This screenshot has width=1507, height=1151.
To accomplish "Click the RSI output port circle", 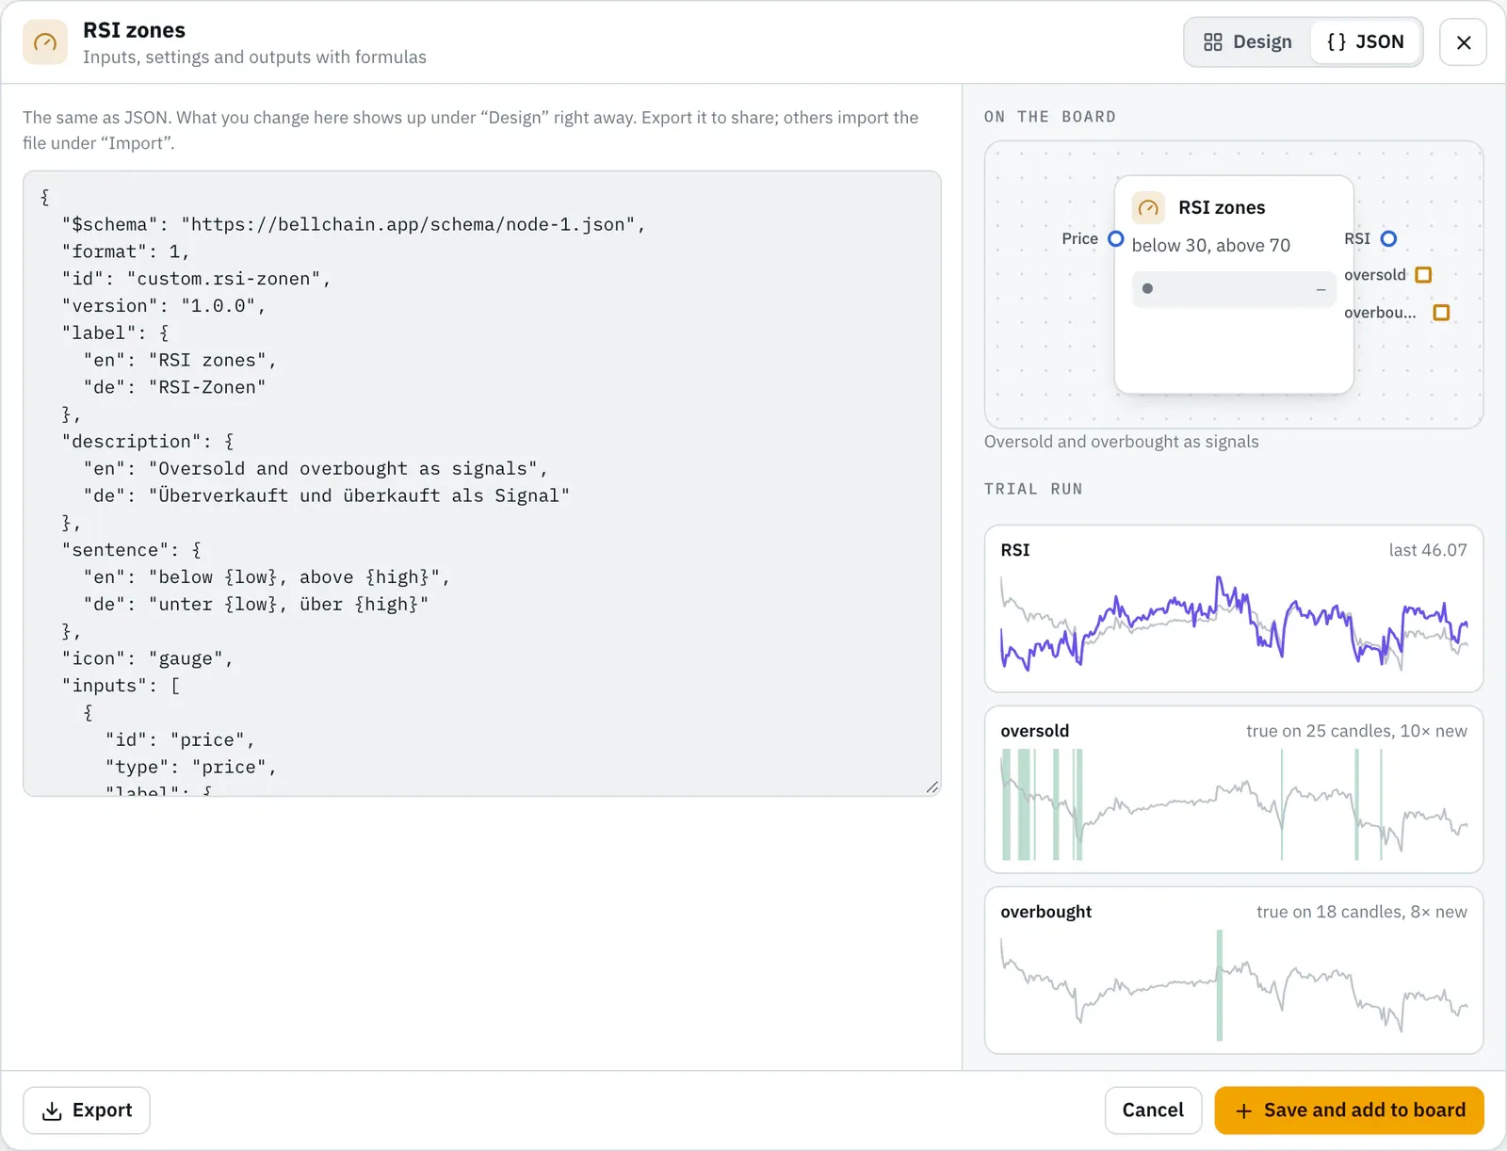I will 1388,238.
